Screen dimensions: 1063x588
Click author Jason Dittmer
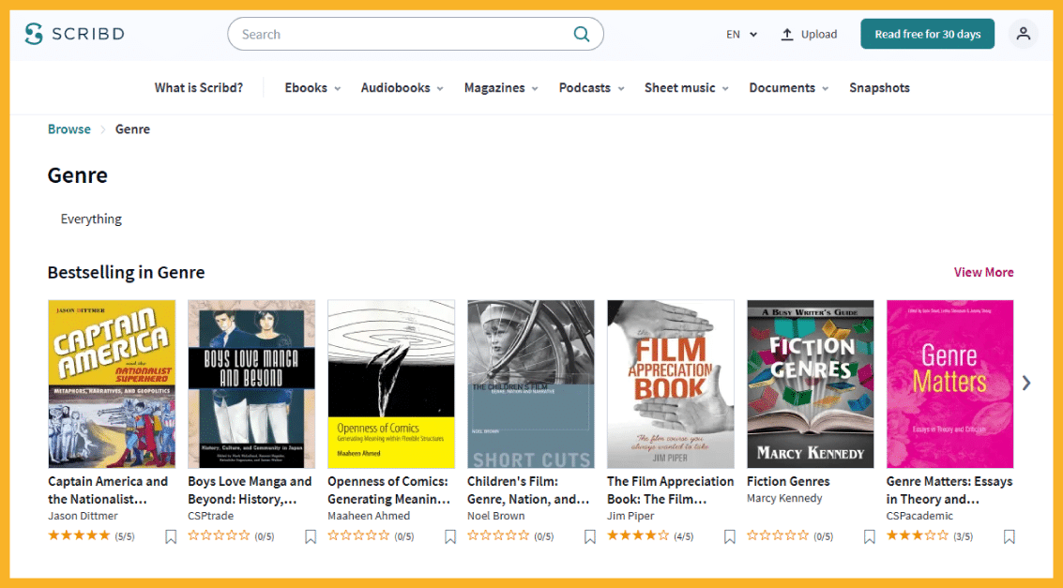pos(83,516)
